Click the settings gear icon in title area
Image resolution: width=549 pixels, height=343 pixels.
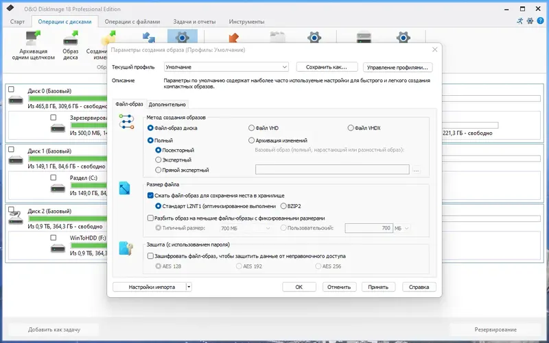530,21
